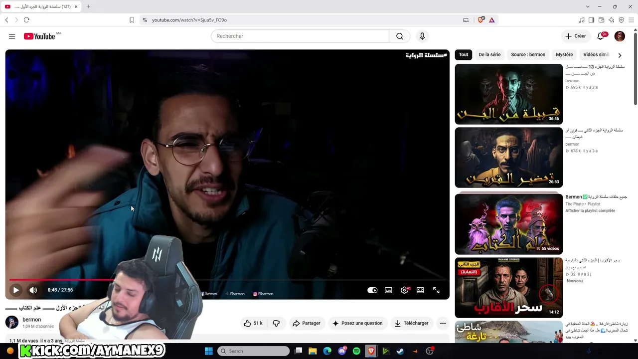Play the video

pyautogui.click(x=16, y=290)
